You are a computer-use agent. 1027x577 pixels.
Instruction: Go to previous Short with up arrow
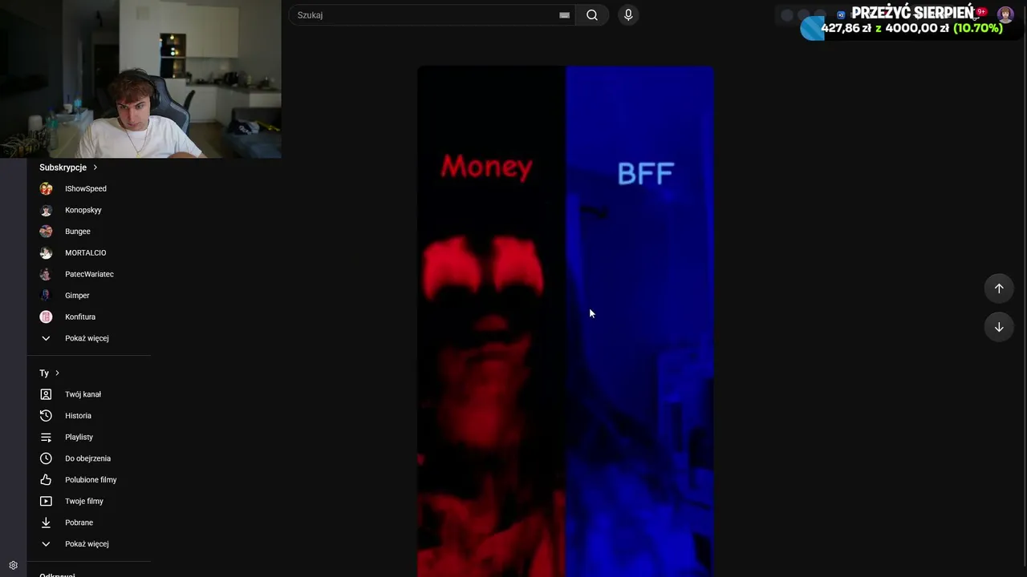click(x=999, y=288)
